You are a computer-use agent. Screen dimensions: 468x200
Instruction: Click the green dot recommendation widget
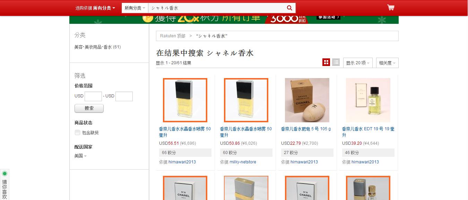(5, 173)
